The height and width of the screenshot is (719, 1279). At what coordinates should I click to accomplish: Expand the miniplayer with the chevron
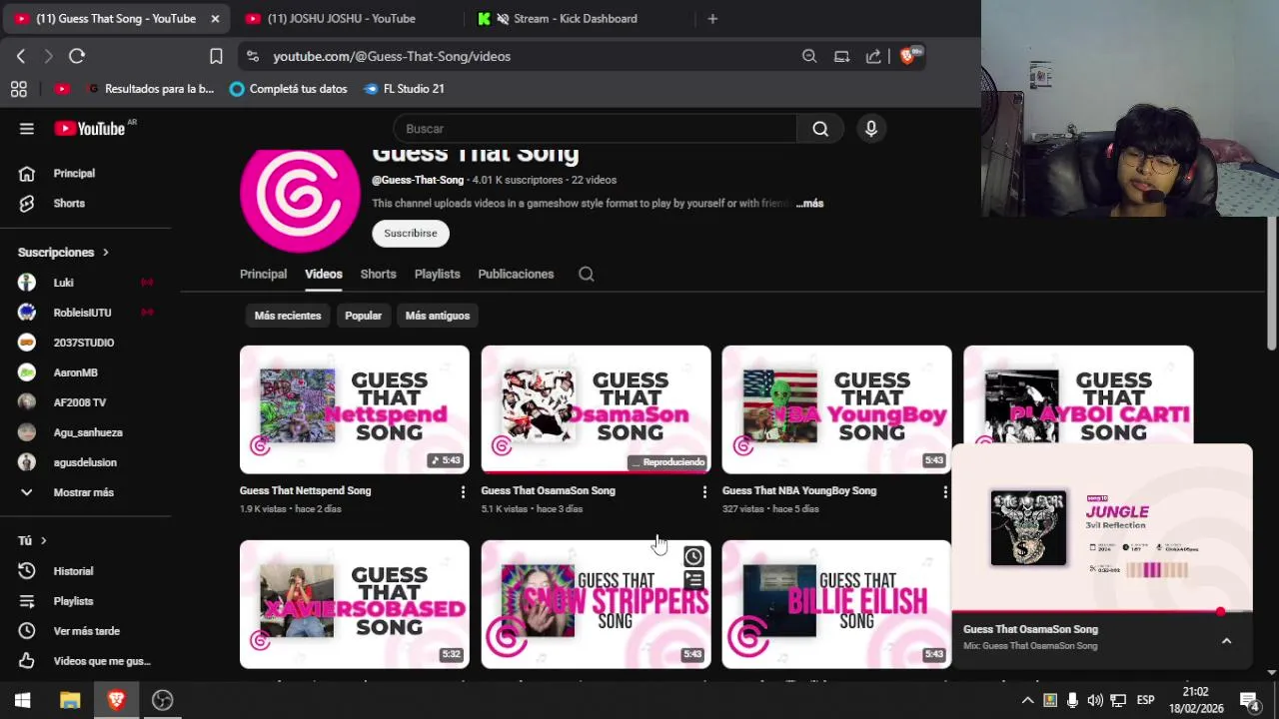[x=1226, y=641]
